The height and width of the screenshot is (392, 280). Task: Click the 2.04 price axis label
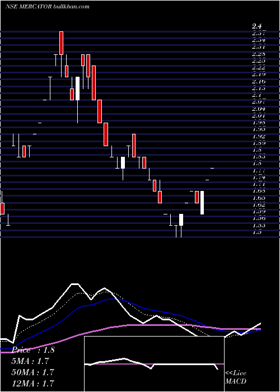coord(259,109)
